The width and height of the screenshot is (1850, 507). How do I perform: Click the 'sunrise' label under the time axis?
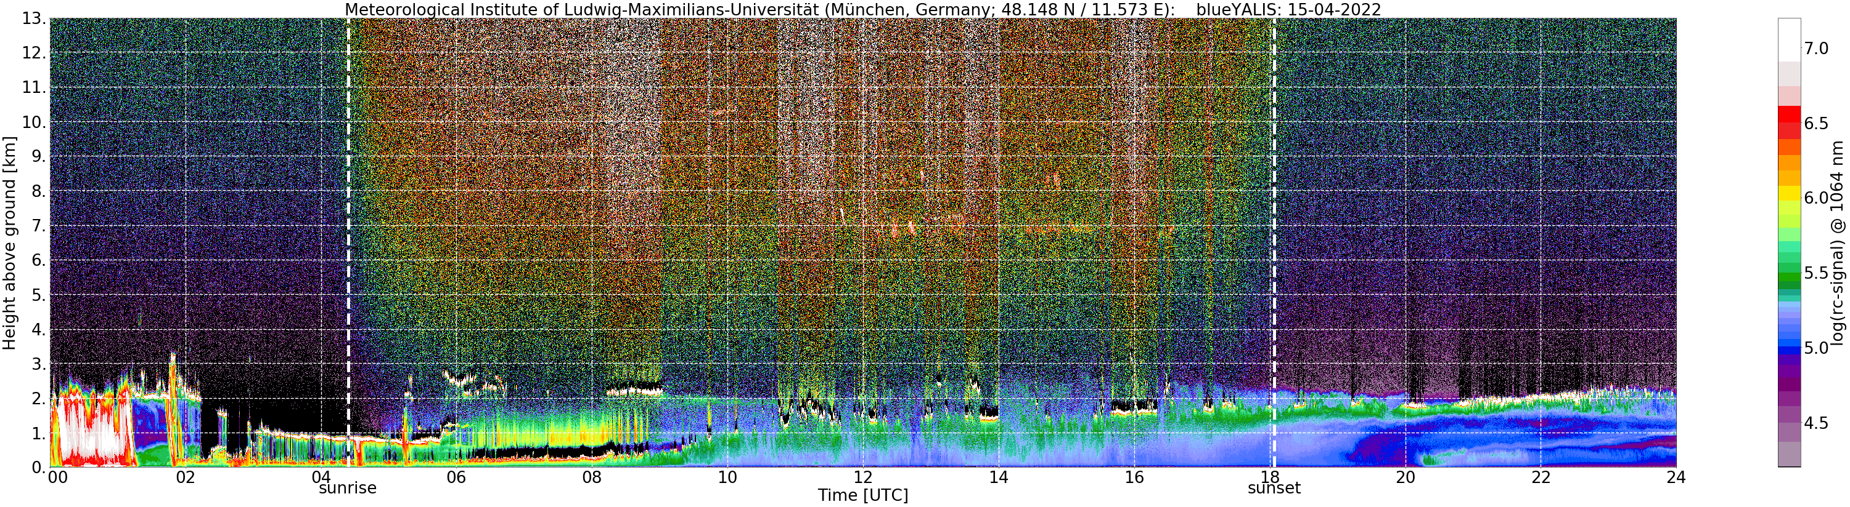(348, 489)
